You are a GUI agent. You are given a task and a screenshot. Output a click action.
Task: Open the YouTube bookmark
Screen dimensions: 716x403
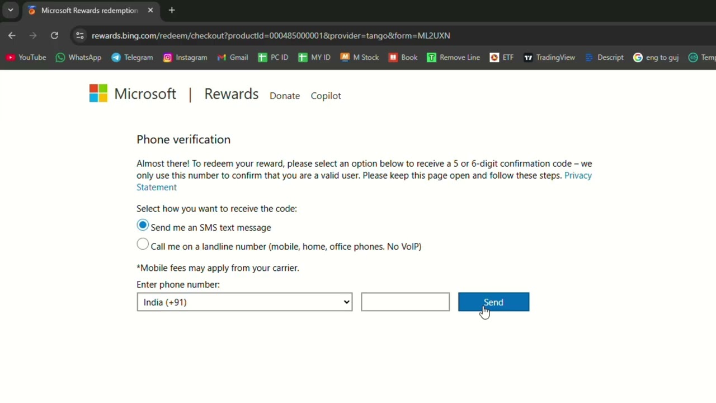point(26,58)
